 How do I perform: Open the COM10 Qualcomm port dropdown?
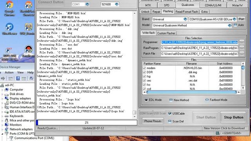(235, 19)
